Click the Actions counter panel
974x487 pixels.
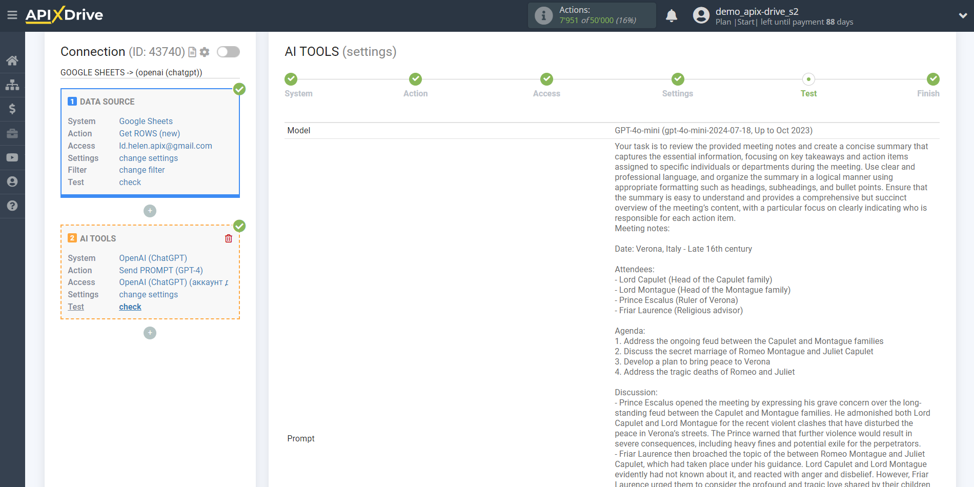[592, 15]
